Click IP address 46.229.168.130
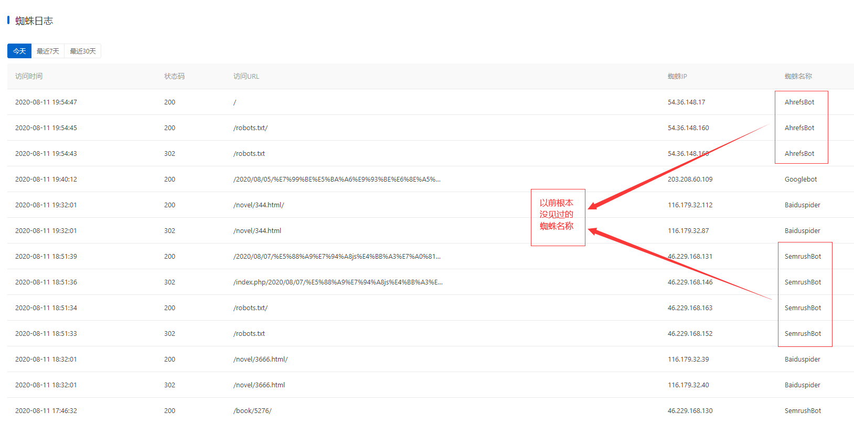The width and height of the screenshot is (854, 423). (x=690, y=410)
